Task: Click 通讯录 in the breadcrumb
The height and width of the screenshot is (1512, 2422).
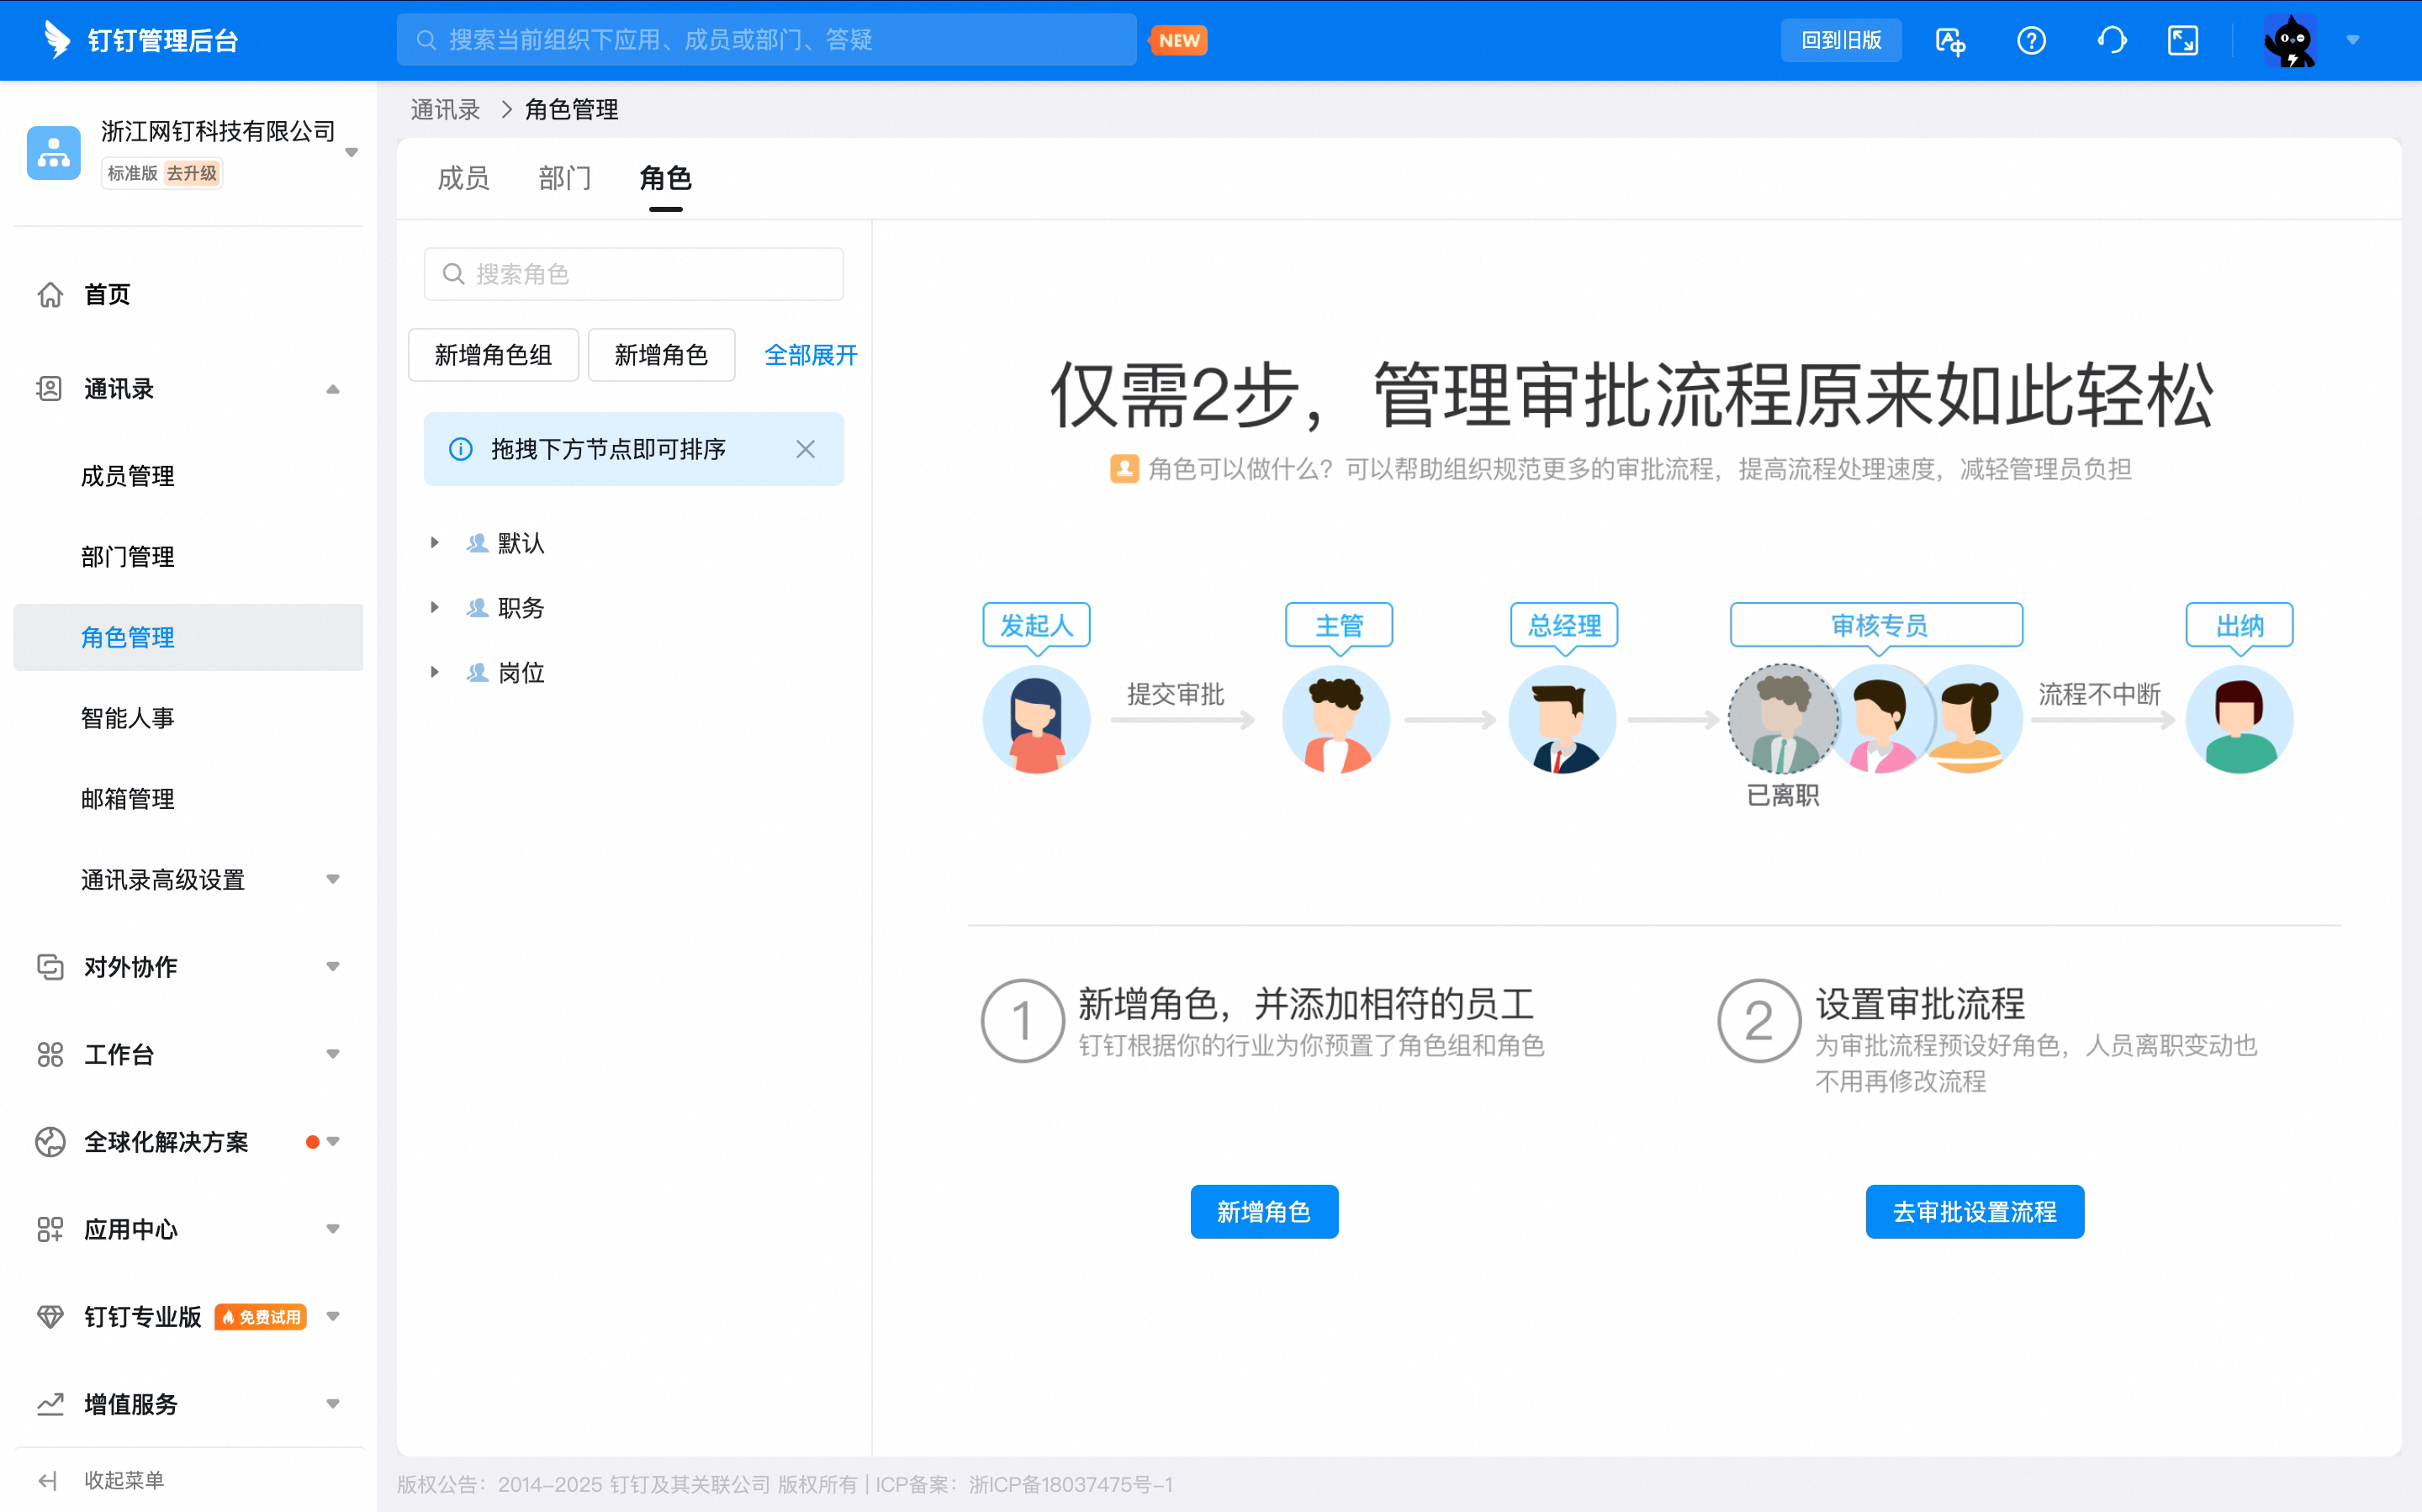Action: 445,110
